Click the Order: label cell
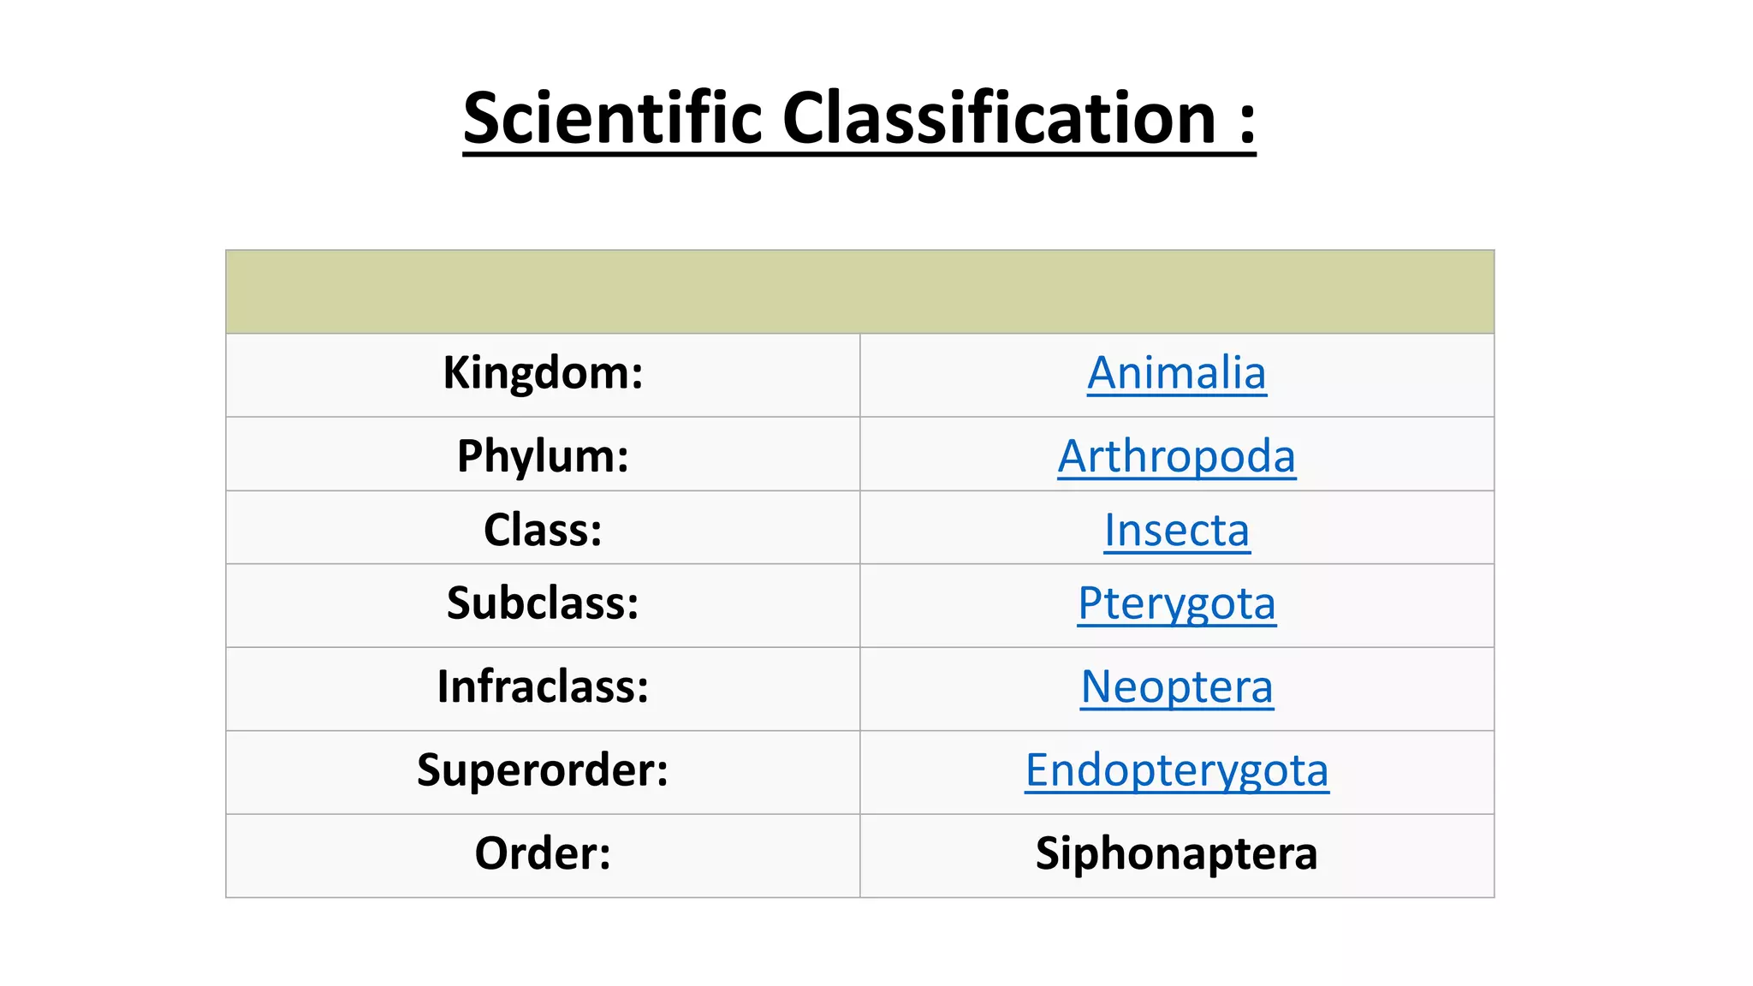The height and width of the screenshot is (986, 1753). (543, 854)
